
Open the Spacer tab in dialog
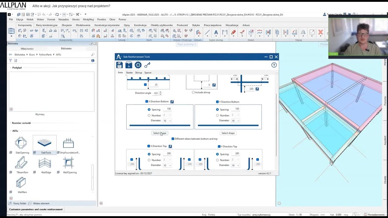click(148, 73)
